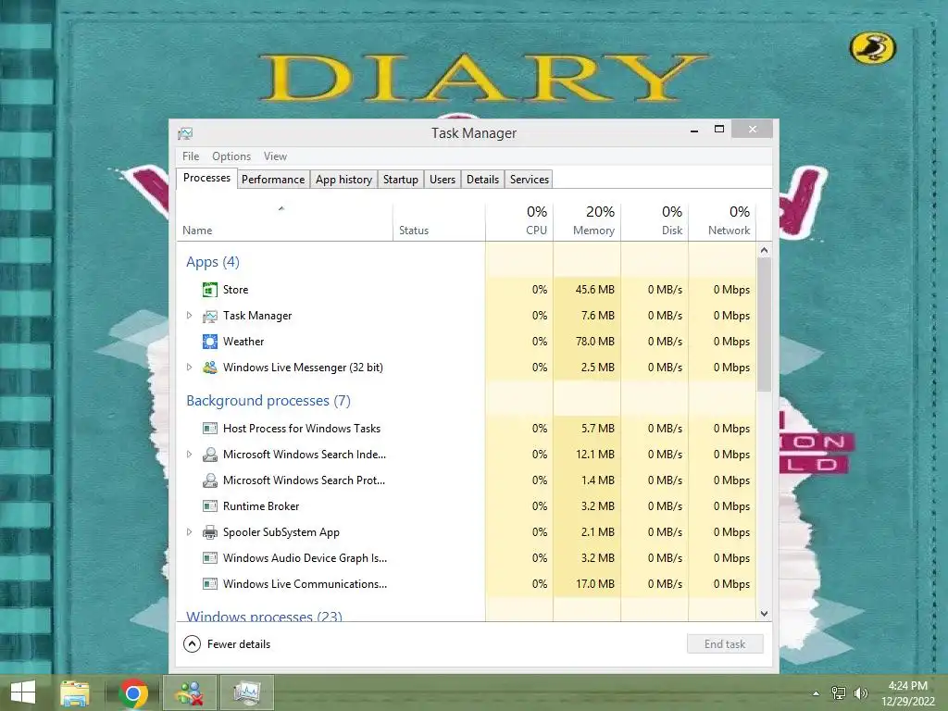Switch to the Services tab
The width and height of the screenshot is (948, 711).
pos(529,180)
